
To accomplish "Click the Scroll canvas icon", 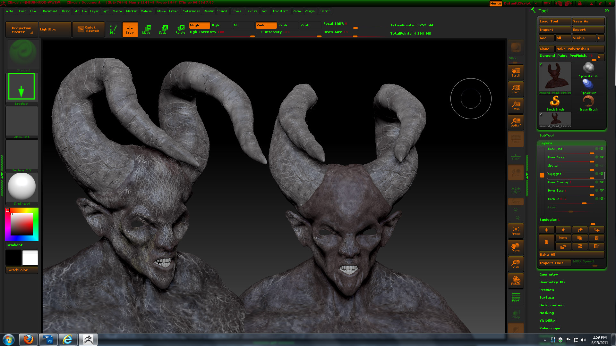I will point(516,72).
